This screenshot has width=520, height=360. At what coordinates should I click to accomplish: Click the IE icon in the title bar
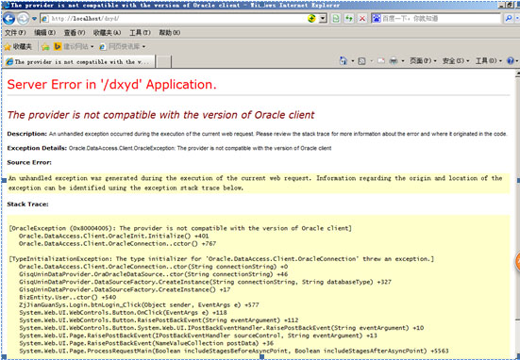[x=6, y=5]
